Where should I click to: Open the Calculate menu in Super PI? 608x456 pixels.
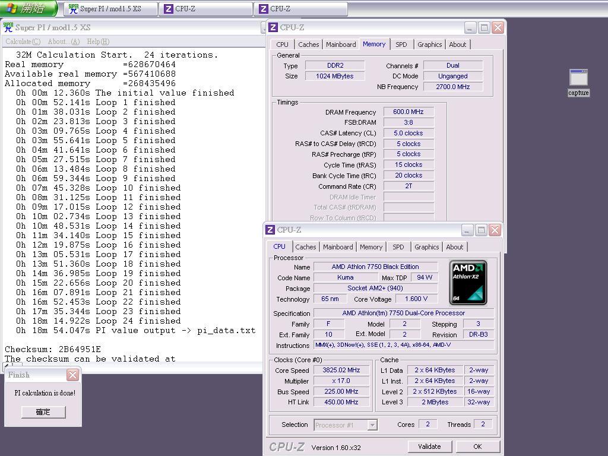tap(23, 42)
